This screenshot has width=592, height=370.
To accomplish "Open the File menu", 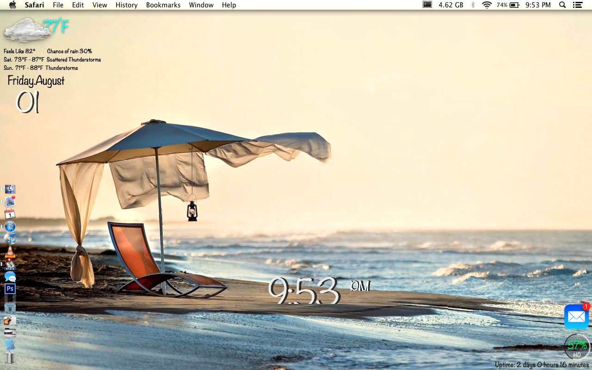I will coord(58,5).
